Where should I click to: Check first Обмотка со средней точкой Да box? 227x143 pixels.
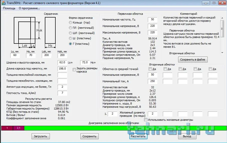(x=150, y=69)
